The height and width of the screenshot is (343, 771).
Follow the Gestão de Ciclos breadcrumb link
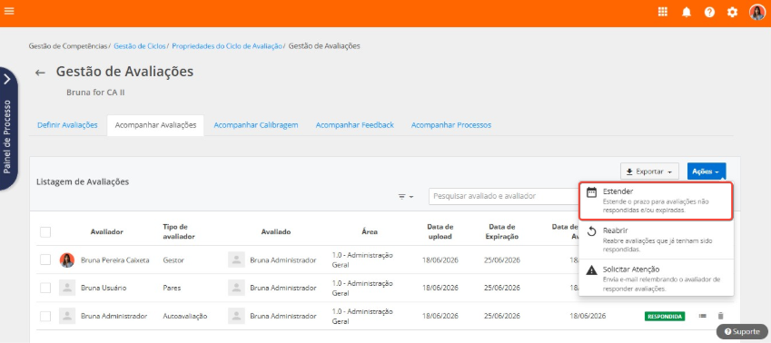click(140, 46)
